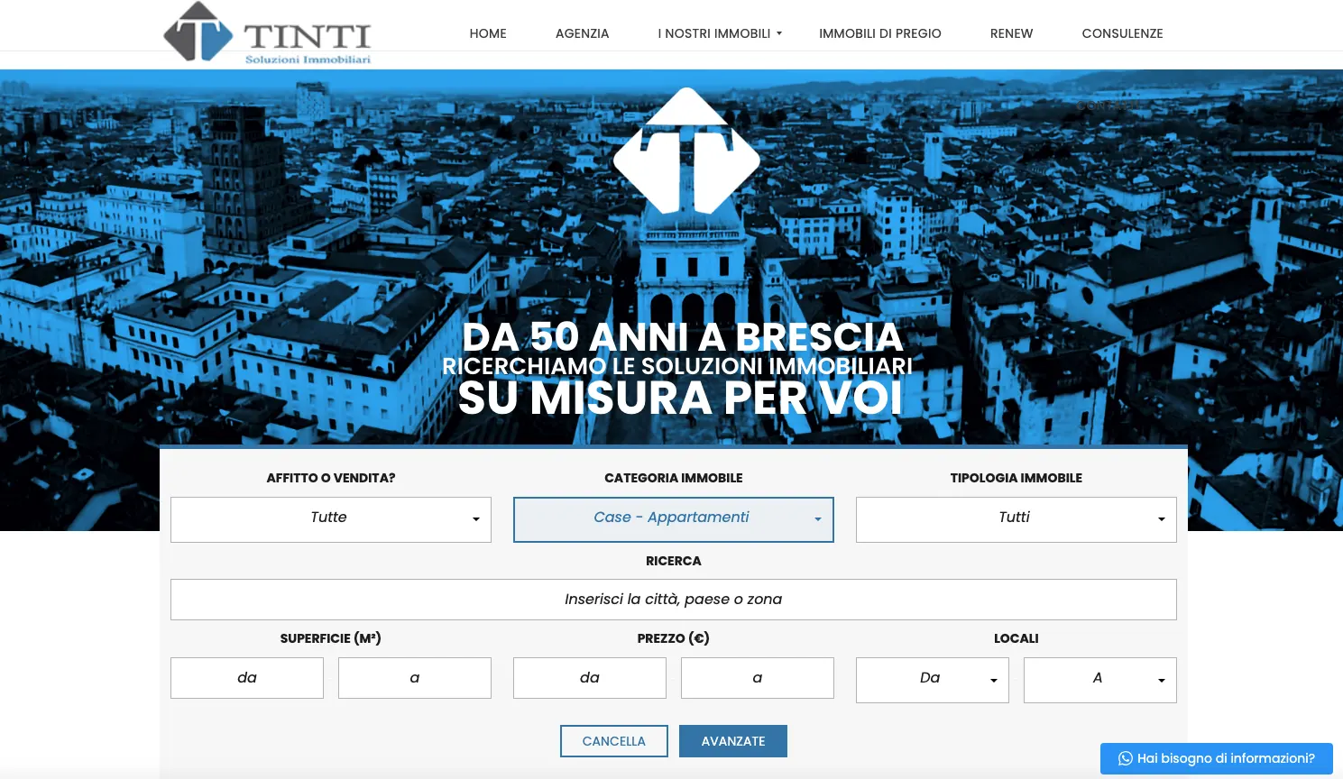The height and width of the screenshot is (779, 1343).
Task: Expand the I Nostri Immobili dropdown menu
Action: [x=719, y=33]
